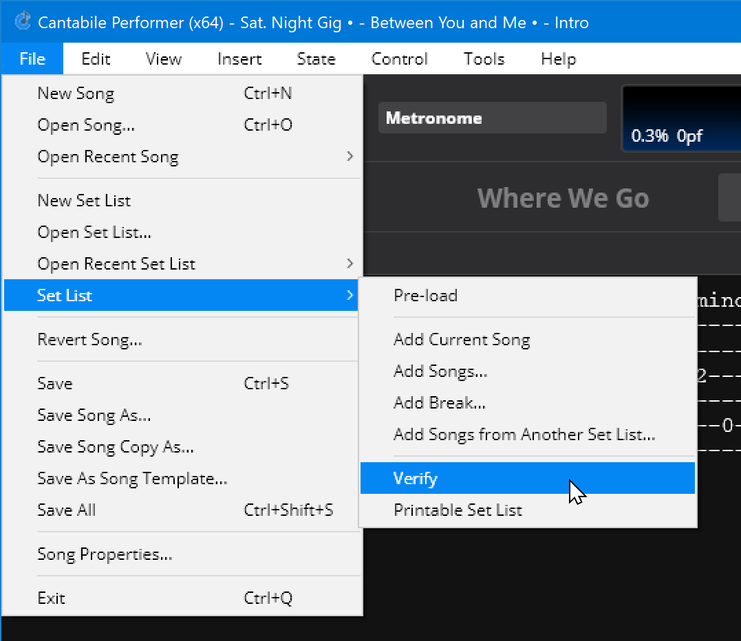The height and width of the screenshot is (641, 741).
Task: Click Verify in the Set List submenu
Action: (528, 478)
